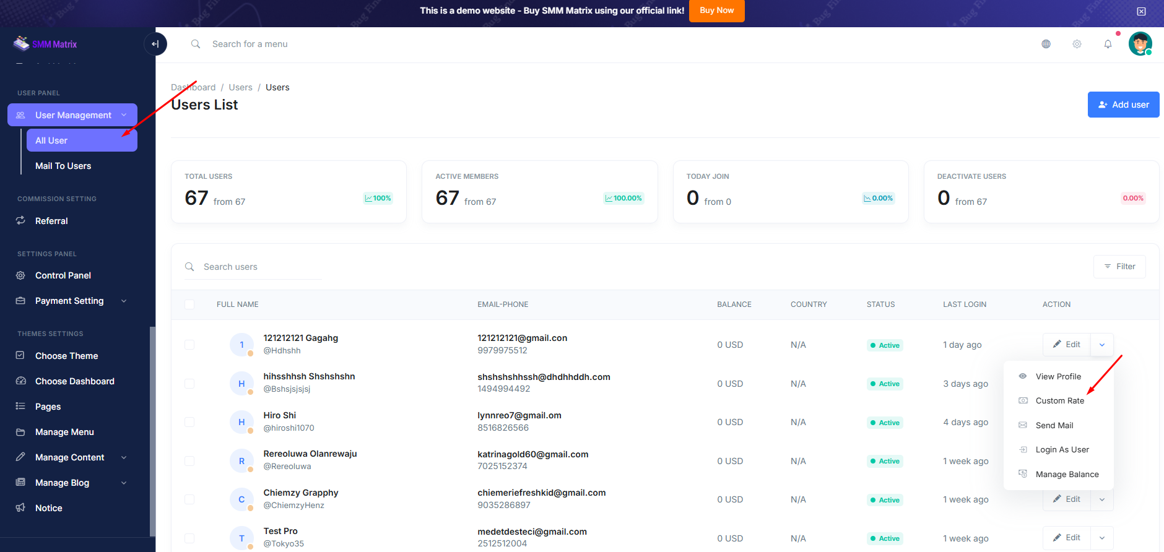Click the icon beside Custom Rate
Image resolution: width=1164 pixels, height=552 pixels.
tap(1023, 400)
